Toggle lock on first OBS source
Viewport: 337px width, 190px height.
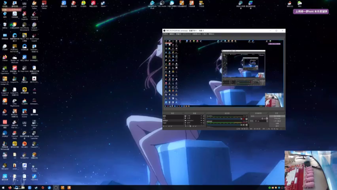(204, 116)
